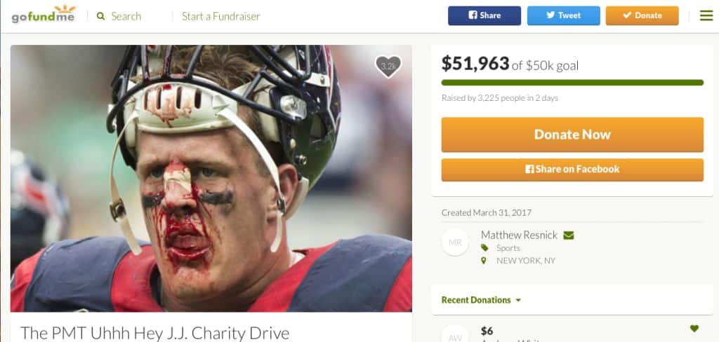Share the campaign with the top Facebook Share button
This screenshot has height=342, width=719.
coord(484,15)
